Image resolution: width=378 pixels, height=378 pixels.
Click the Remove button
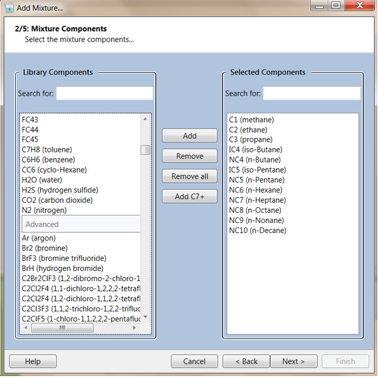click(190, 156)
